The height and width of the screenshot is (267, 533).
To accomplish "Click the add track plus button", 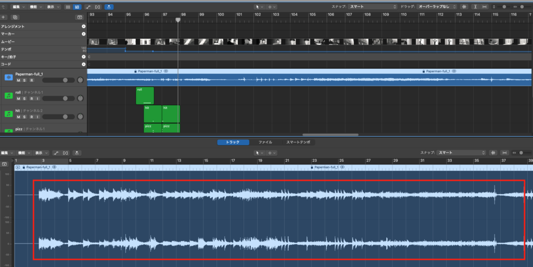I will (x=4, y=17).
